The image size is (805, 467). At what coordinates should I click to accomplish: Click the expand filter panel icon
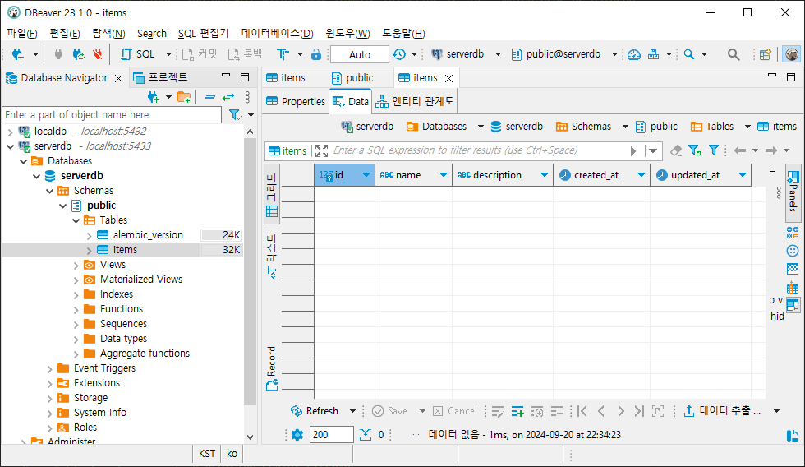tap(321, 150)
